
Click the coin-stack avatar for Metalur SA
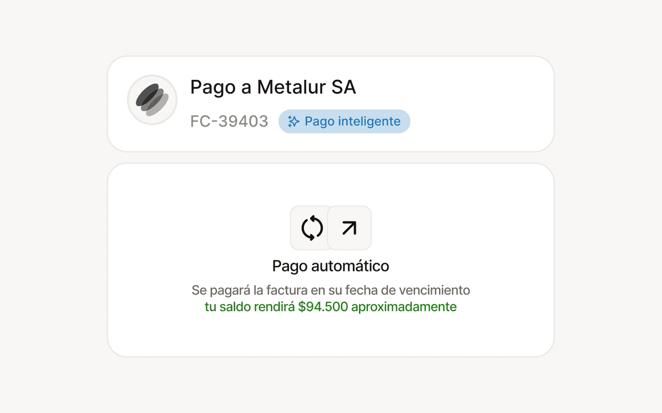(152, 100)
